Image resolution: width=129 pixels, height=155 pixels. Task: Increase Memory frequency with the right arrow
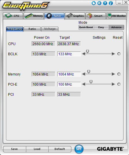coord(113,74)
